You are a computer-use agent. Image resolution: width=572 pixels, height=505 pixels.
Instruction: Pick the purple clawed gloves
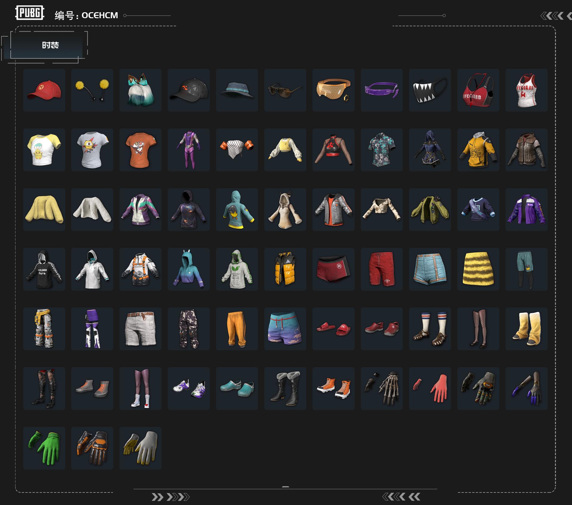coord(526,388)
